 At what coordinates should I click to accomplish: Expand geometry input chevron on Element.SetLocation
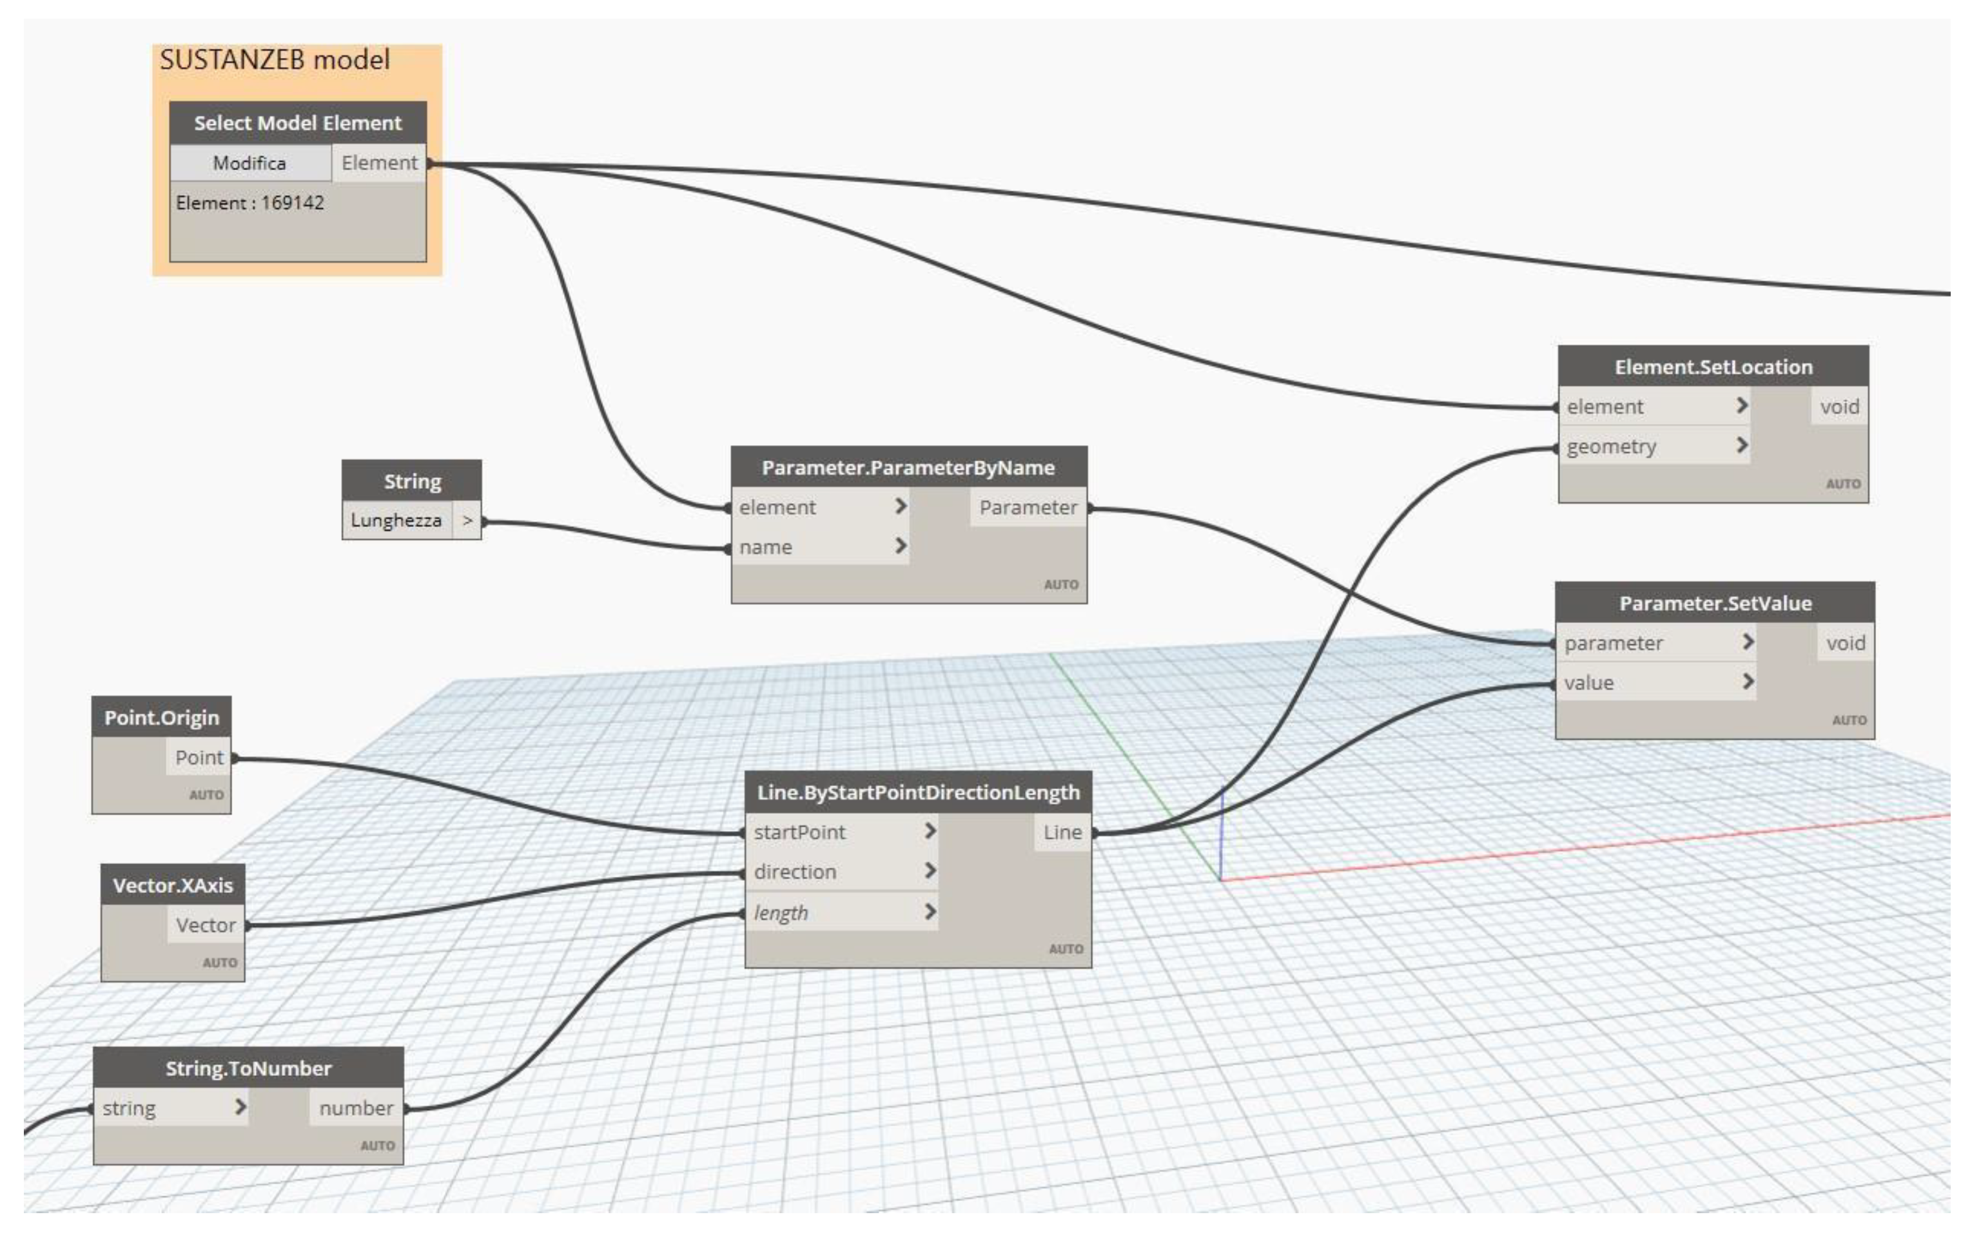coord(1741,445)
